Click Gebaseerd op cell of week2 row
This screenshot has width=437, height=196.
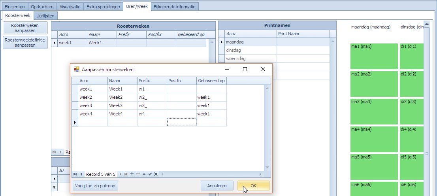coord(211,97)
